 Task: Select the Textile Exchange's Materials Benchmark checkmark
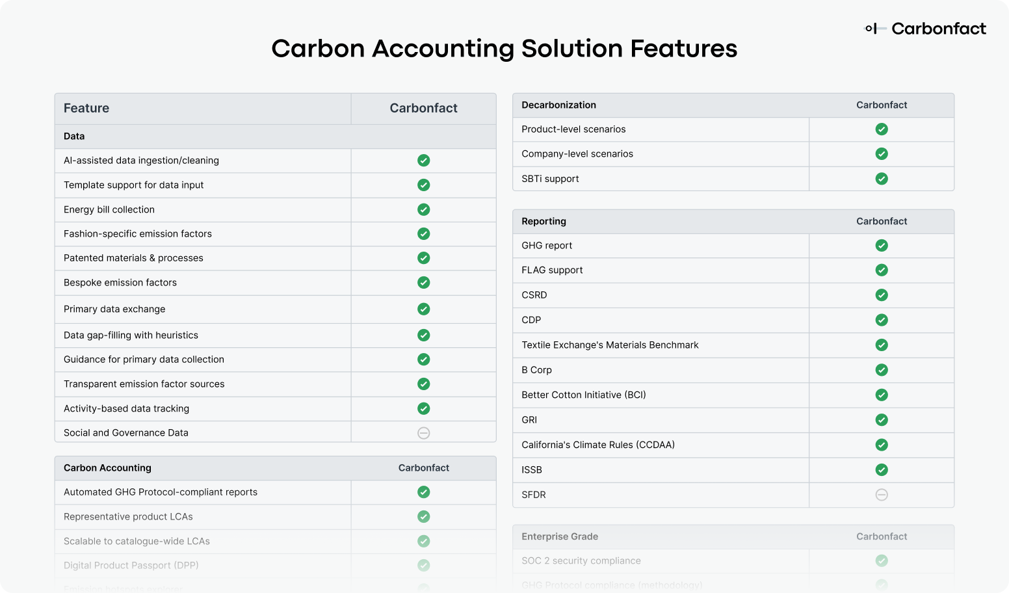pos(882,345)
